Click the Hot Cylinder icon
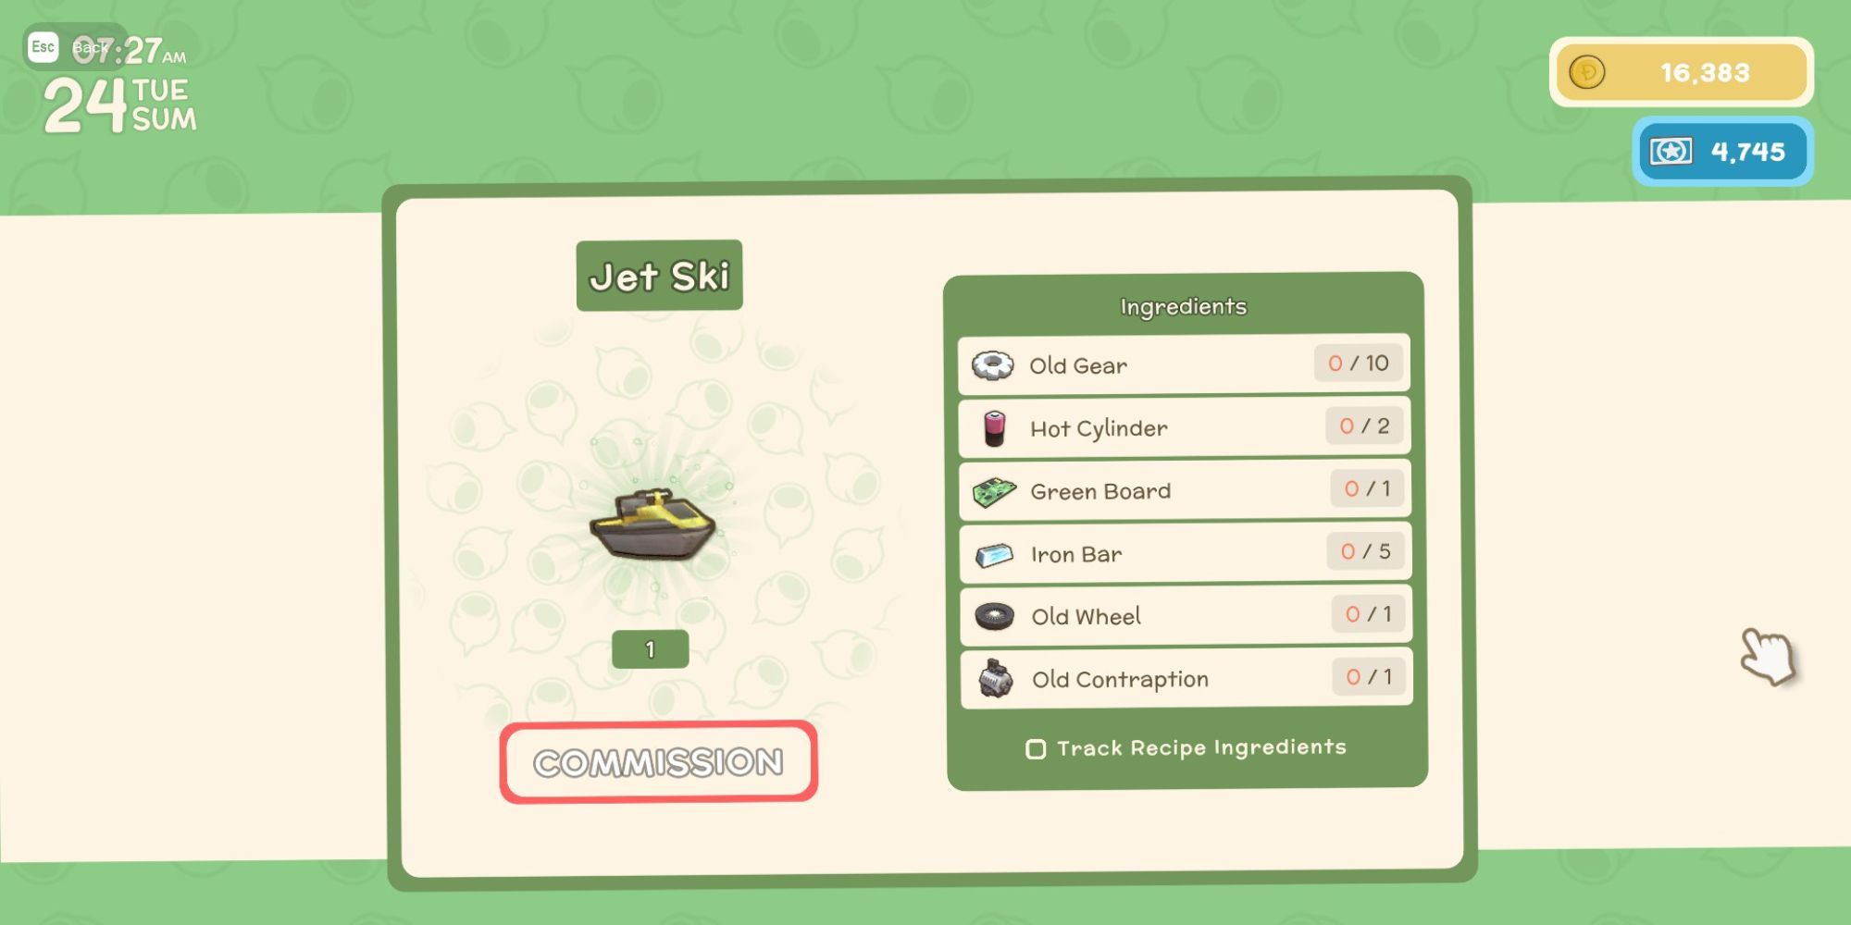This screenshot has width=1851, height=925. [994, 428]
